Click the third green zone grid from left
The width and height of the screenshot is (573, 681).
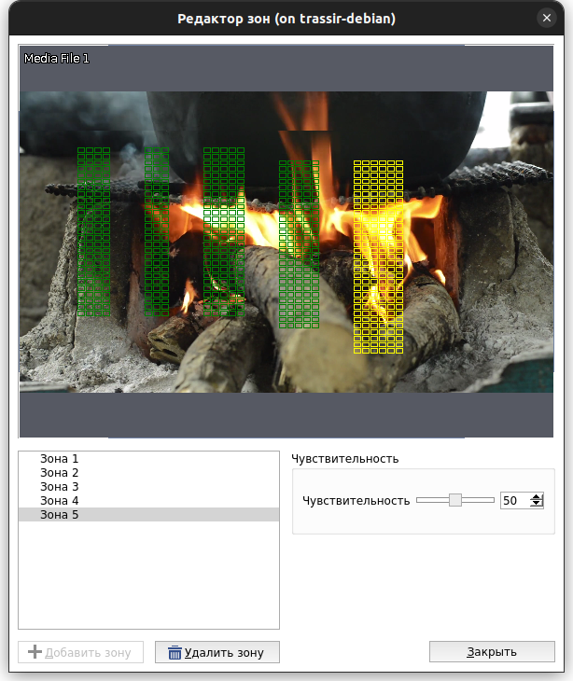coord(224,231)
